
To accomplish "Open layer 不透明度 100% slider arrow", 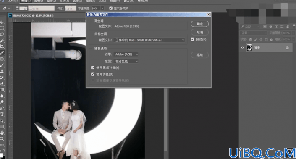I will click(x=293, y=33).
